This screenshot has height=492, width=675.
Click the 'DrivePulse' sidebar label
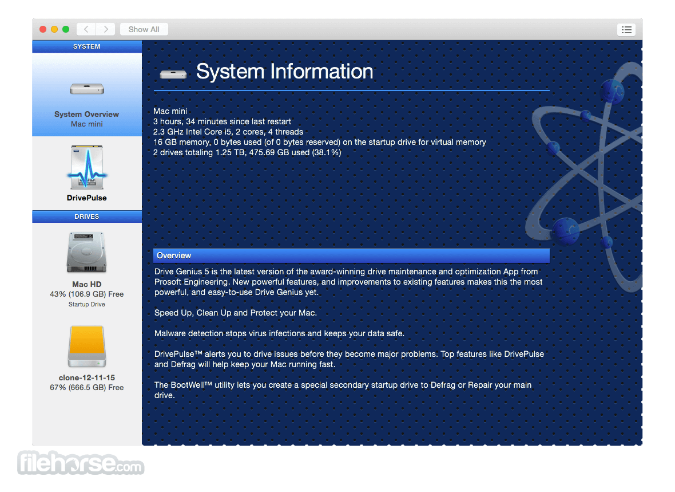[x=86, y=198]
